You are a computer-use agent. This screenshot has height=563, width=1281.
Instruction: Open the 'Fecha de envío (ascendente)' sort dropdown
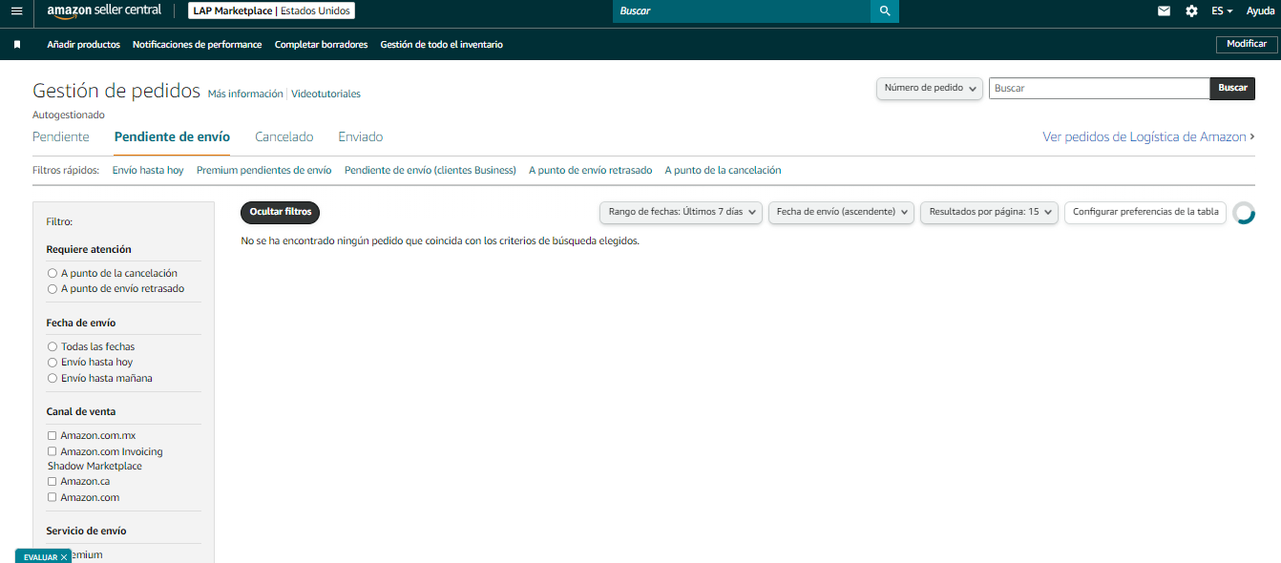[841, 212]
